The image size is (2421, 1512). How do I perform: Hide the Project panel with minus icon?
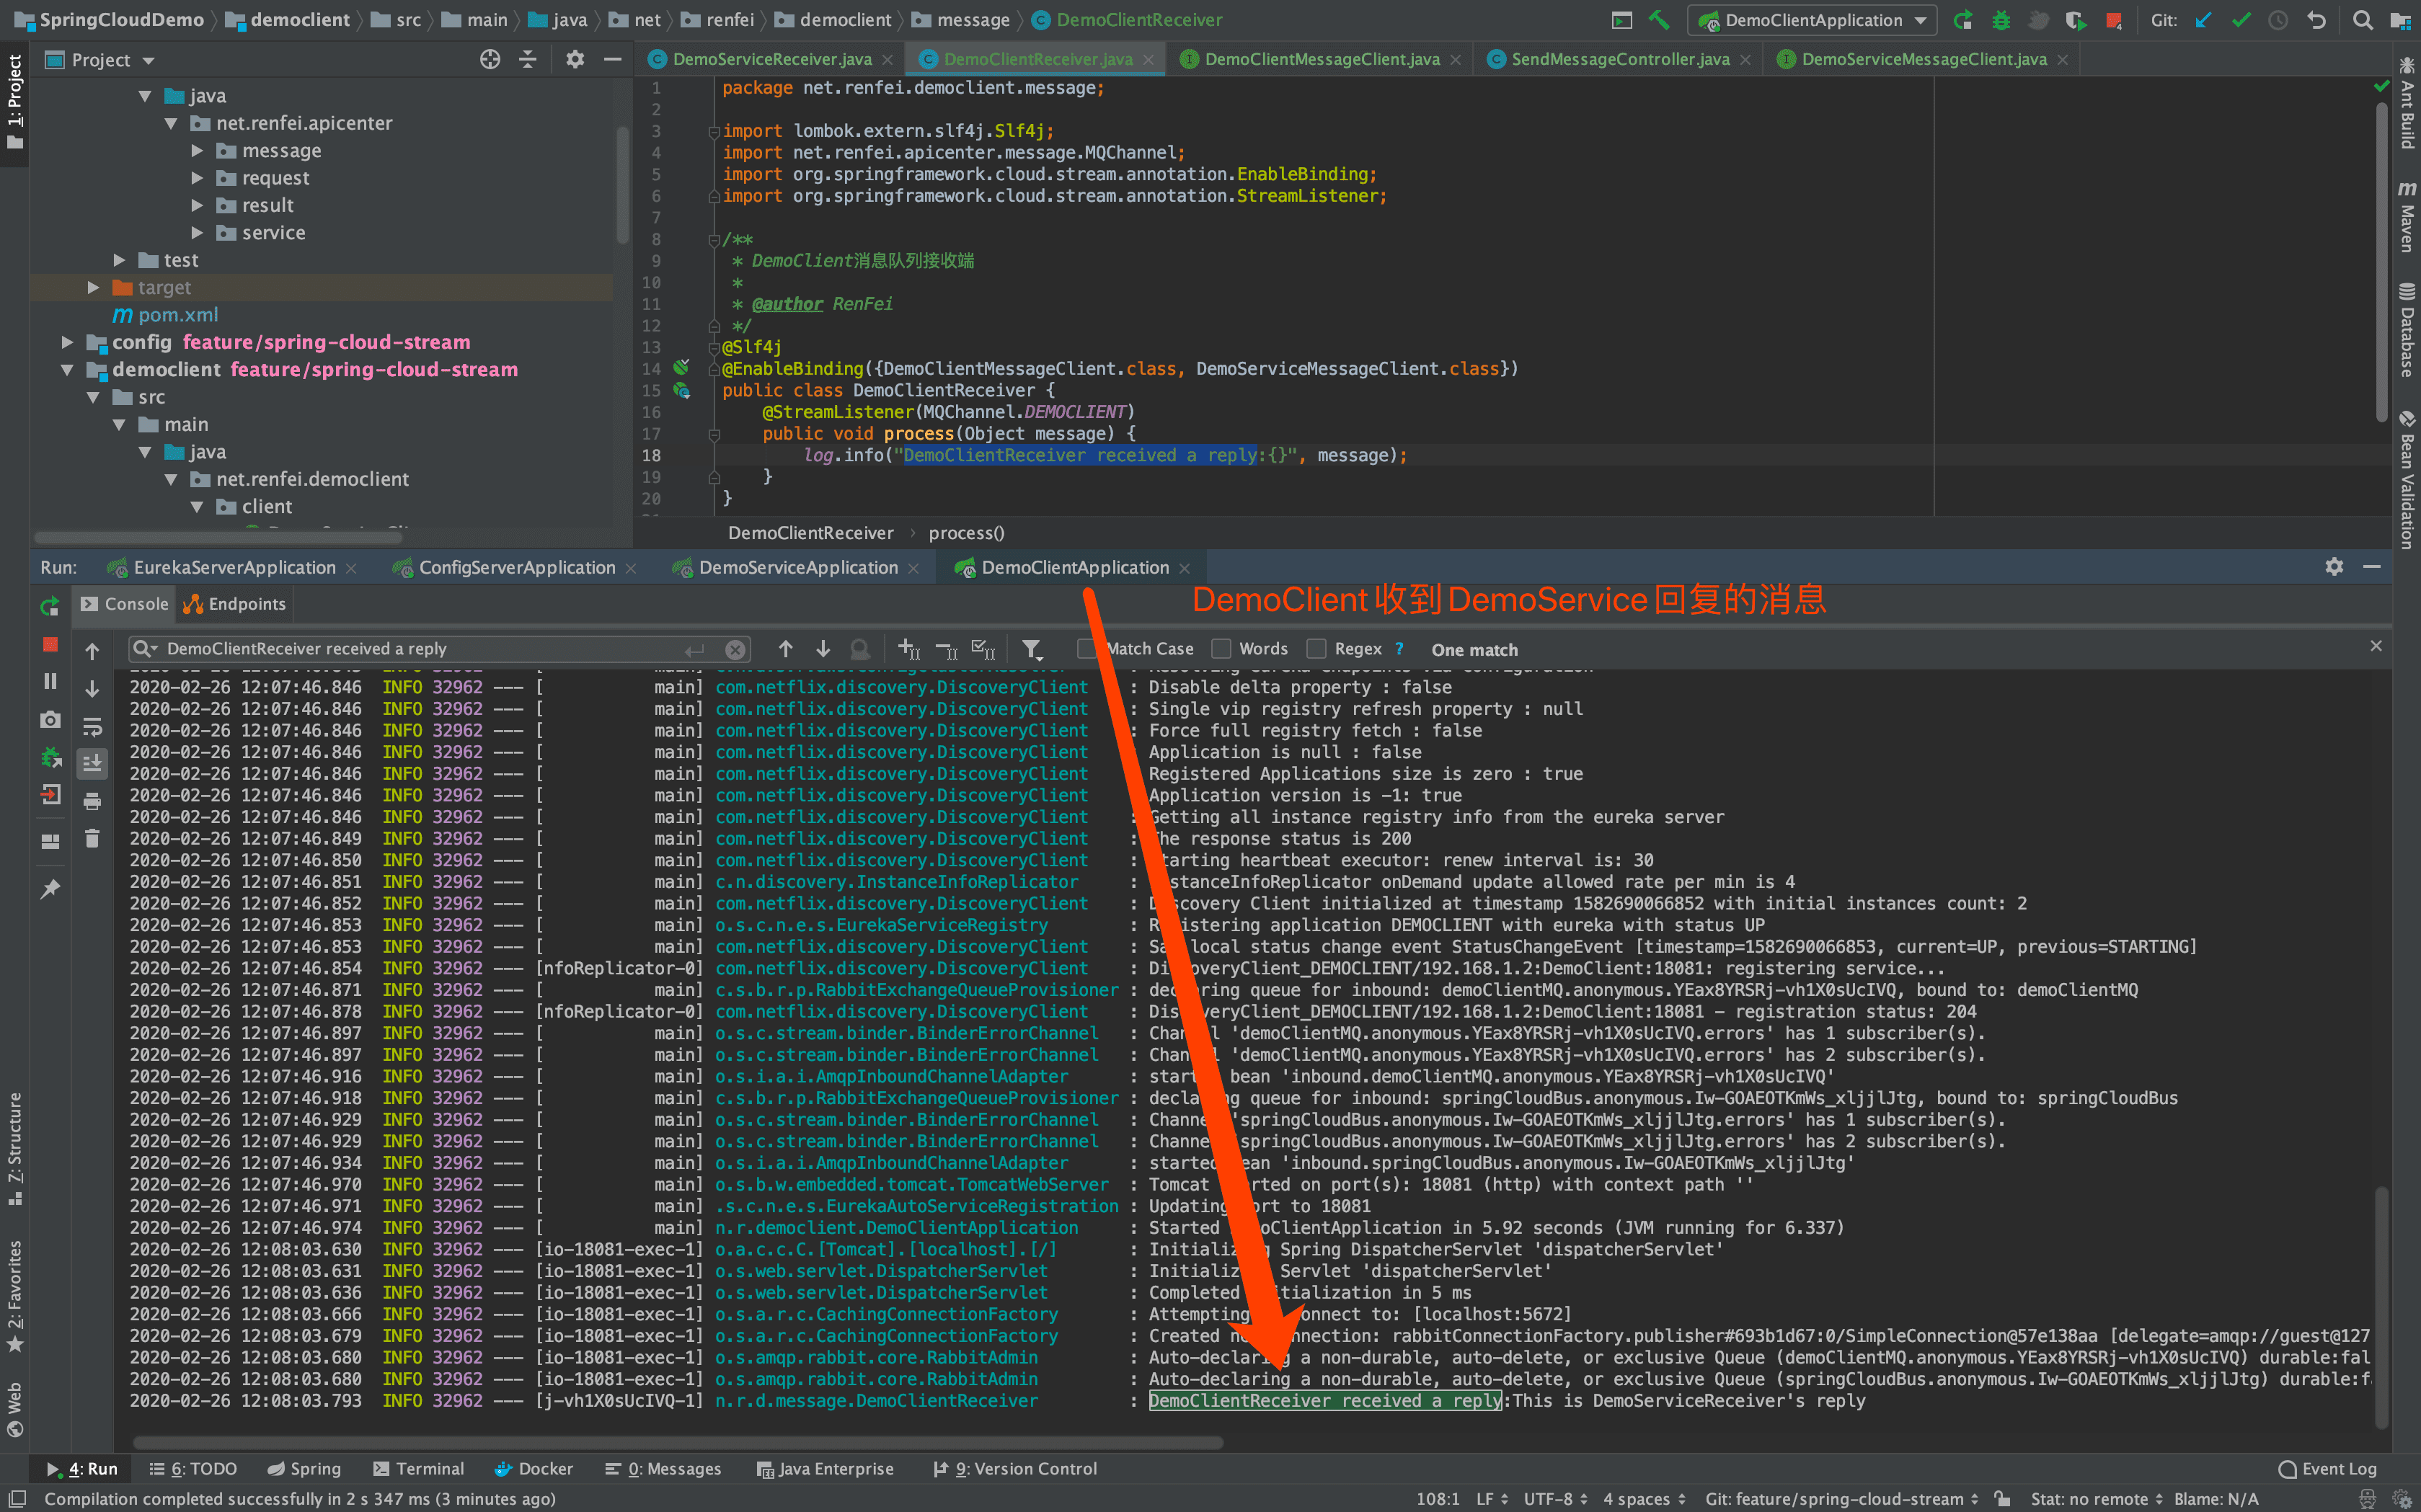point(612,60)
